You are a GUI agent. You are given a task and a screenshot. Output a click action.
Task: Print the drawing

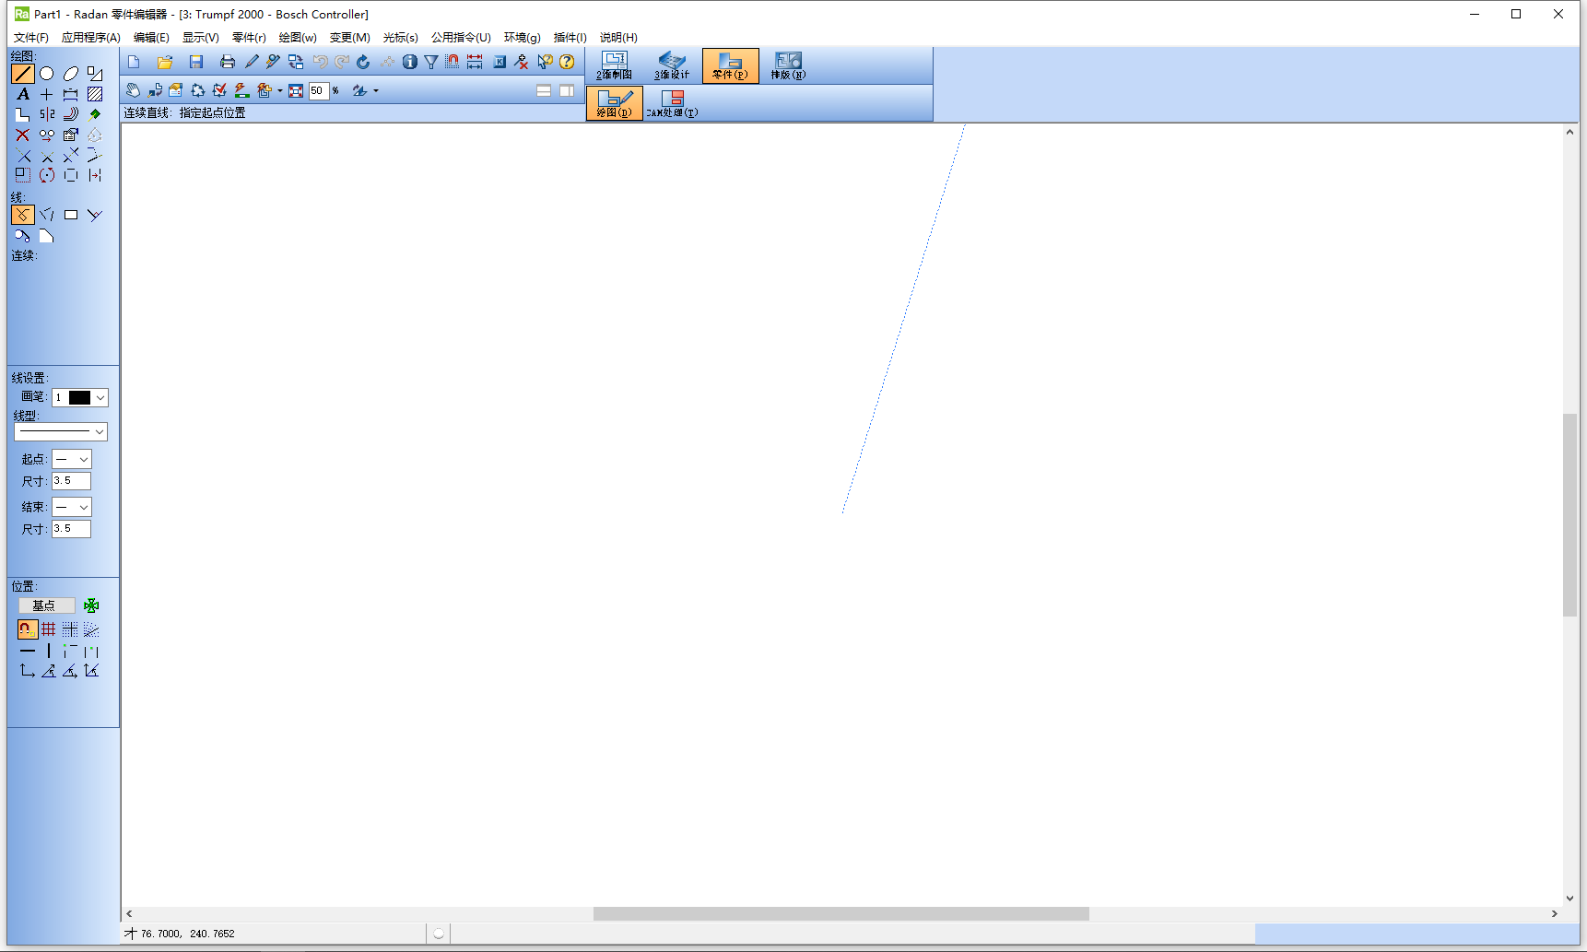pyautogui.click(x=228, y=62)
